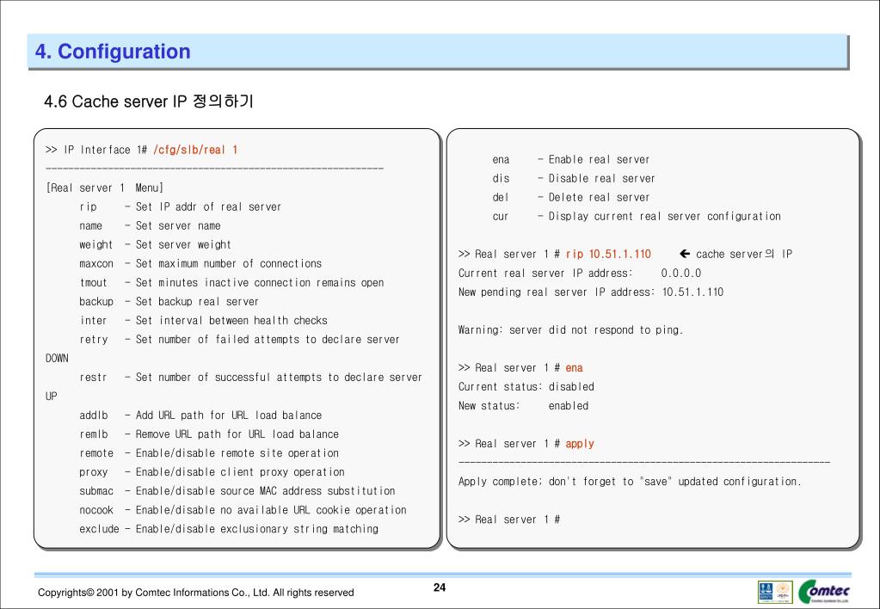Click the red 'rip 10.51.1.110' command
880x609 pixels.
pyautogui.click(x=608, y=255)
